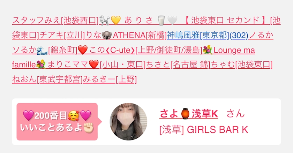
Task: Click the red heart before この《C-ute》
Action: (83, 50)
